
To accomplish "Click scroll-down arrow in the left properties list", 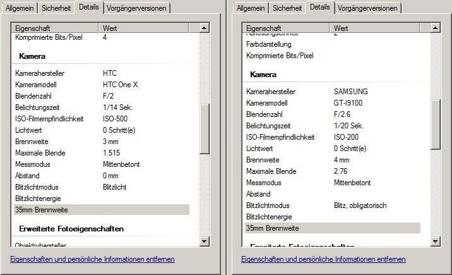I will [204, 241].
